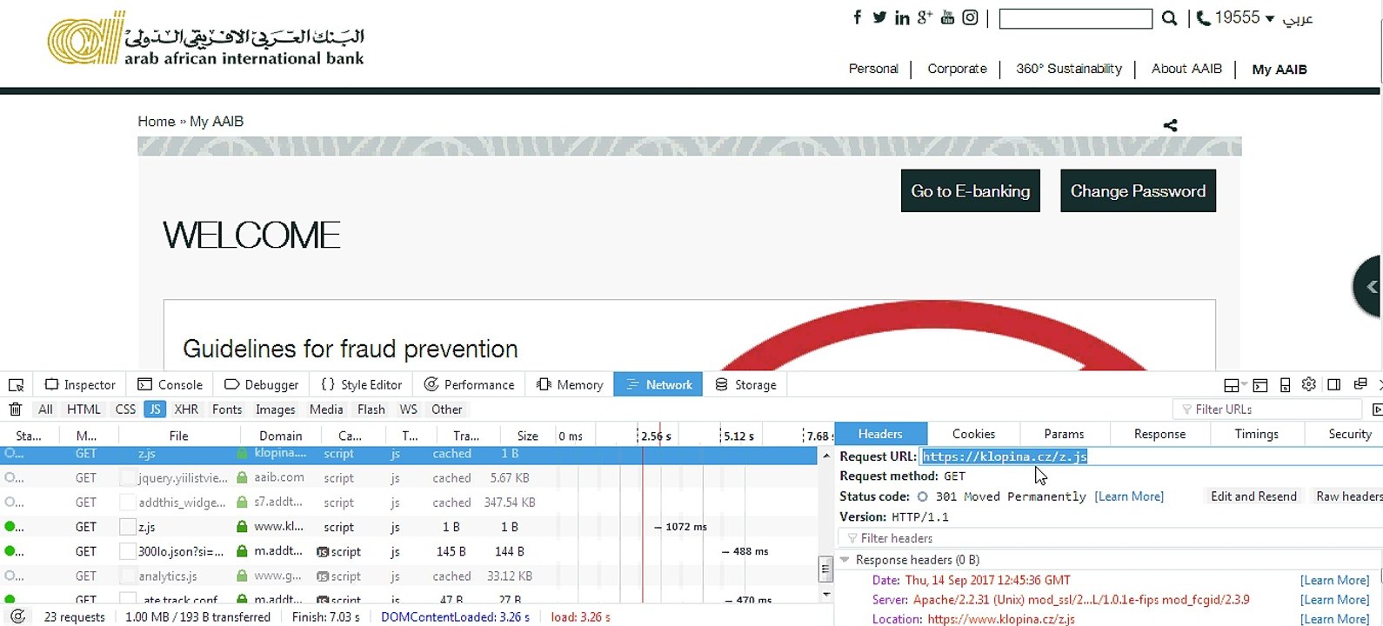This screenshot has height=626, width=1383.
Task: Open the Corporate navigation link
Action: tap(957, 69)
